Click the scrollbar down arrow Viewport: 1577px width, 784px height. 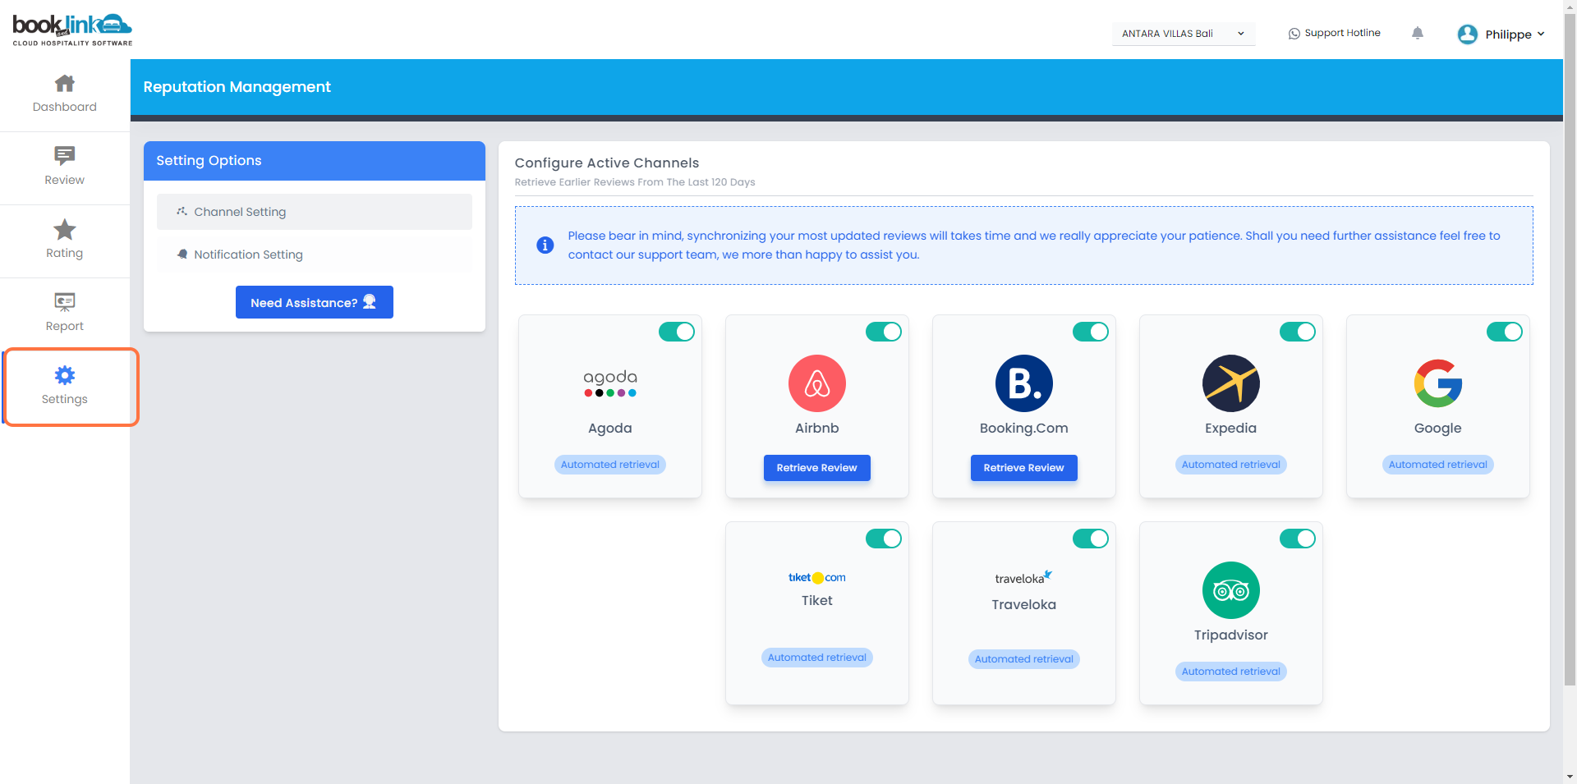pyautogui.click(x=1570, y=777)
